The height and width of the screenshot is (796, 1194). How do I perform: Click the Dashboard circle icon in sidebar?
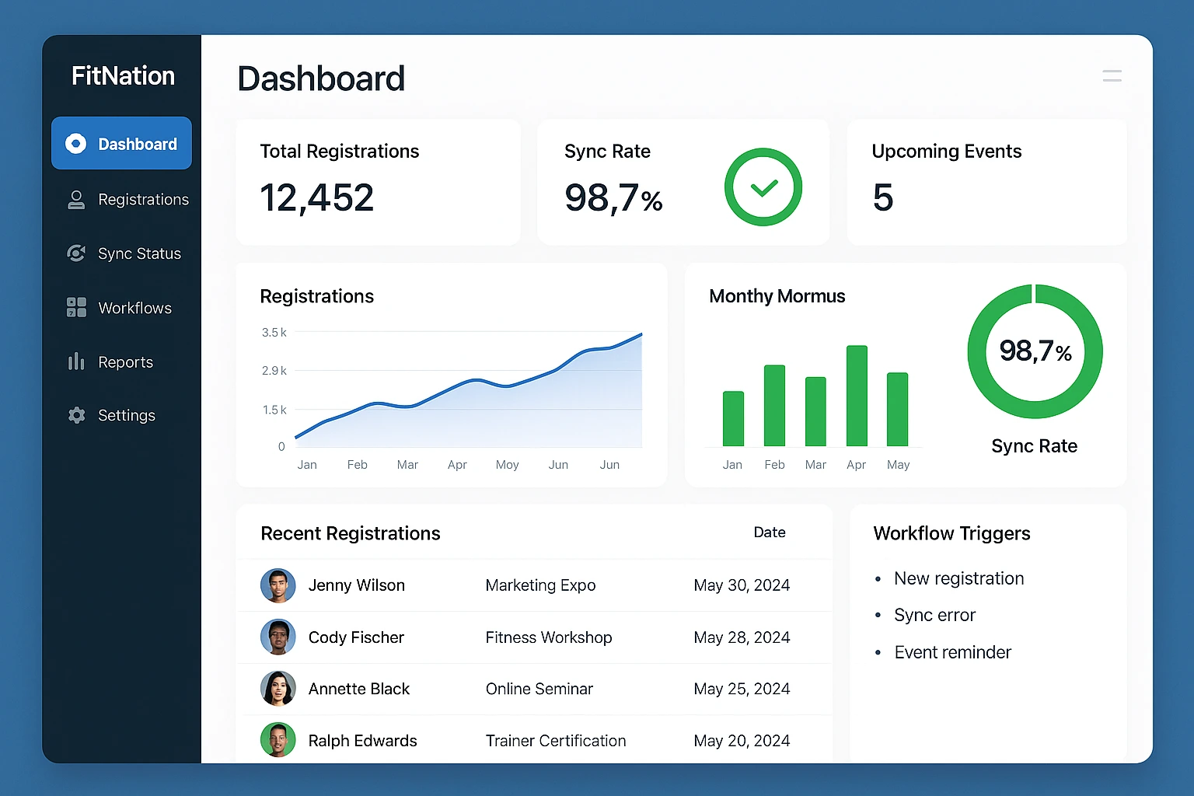click(x=76, y=144)
